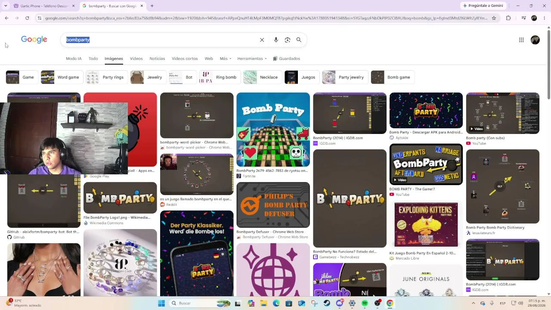Screen dimensions: 551x310
Task: Open the Google apps grid
Action: click(x=521, y=40)
